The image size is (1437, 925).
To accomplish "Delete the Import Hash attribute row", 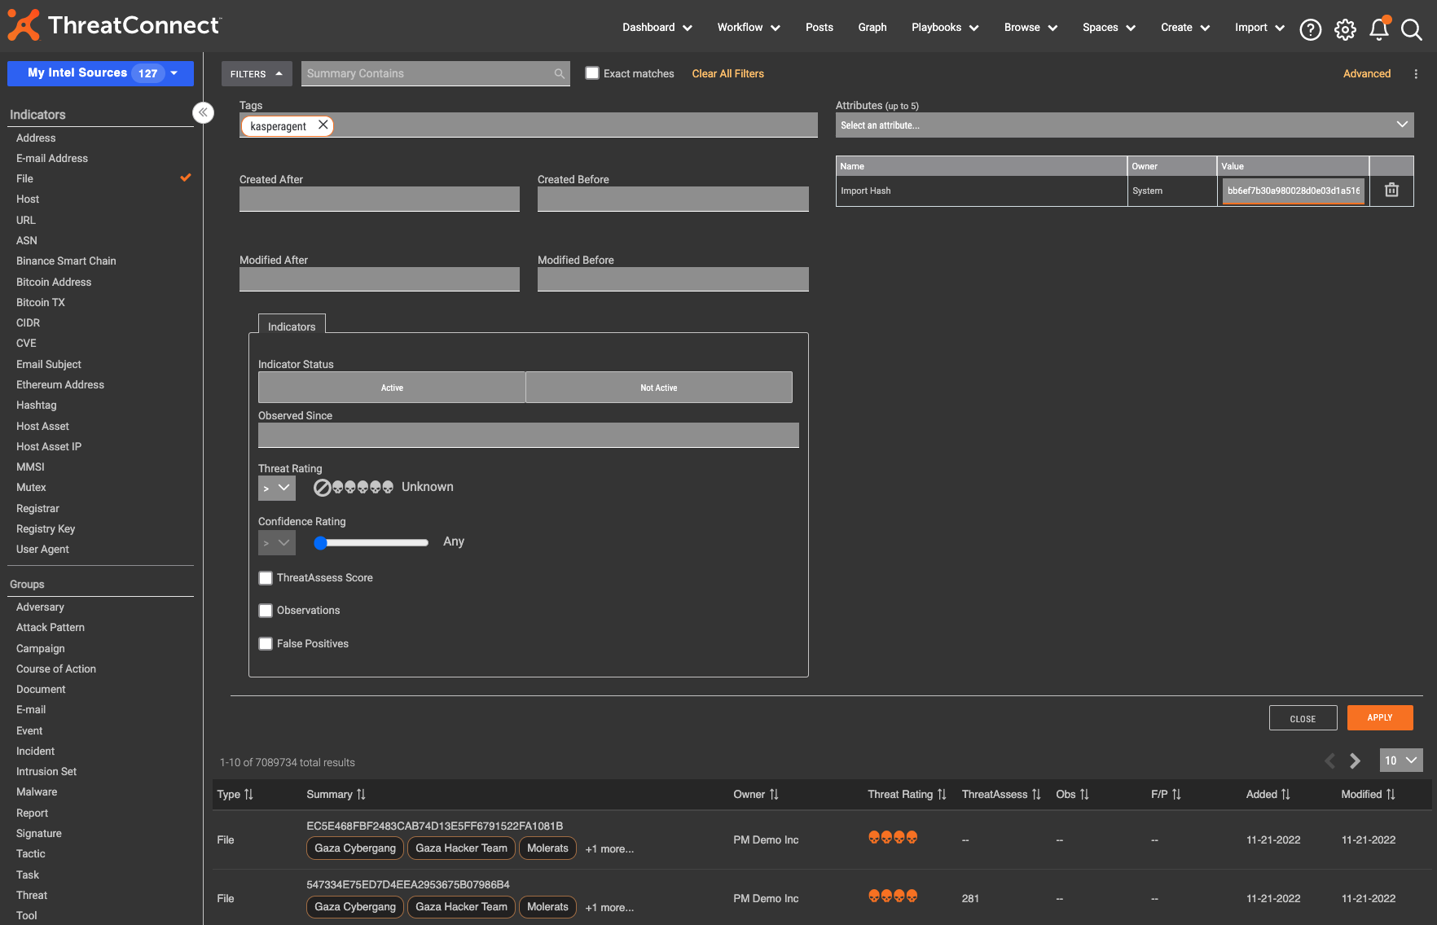I will click(x=1391, y=190).
